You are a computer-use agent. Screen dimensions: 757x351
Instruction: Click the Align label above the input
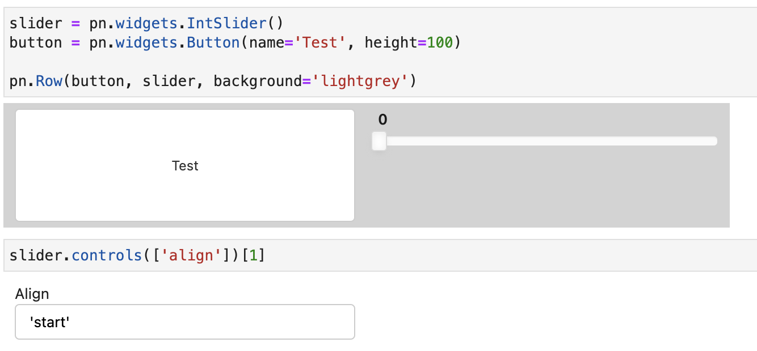[32, 294]
